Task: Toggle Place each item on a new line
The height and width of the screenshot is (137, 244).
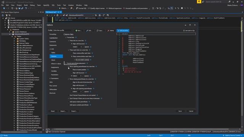Action: 69,50
